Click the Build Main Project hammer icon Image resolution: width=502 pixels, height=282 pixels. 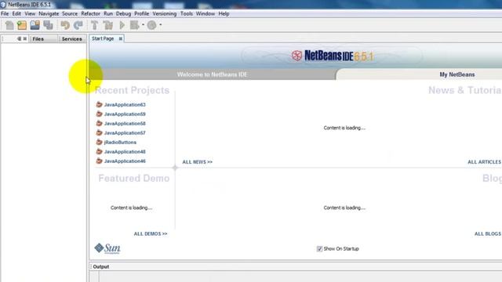[94, 25]
